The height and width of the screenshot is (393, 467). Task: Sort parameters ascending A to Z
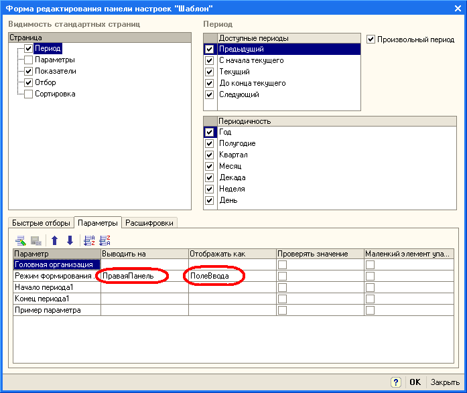click(88, 240)
